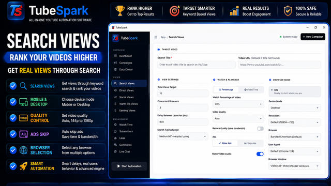Open the Resolution dropdown
Image resolution: width=331 pixels, height=186 pixels.
pos(295,122)
